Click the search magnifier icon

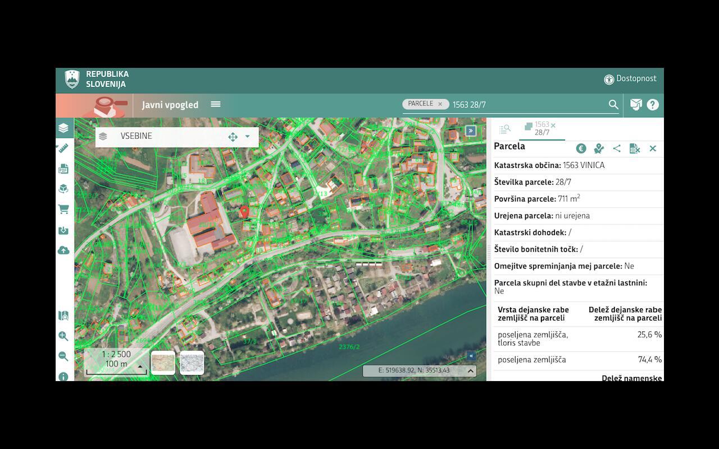613,104
